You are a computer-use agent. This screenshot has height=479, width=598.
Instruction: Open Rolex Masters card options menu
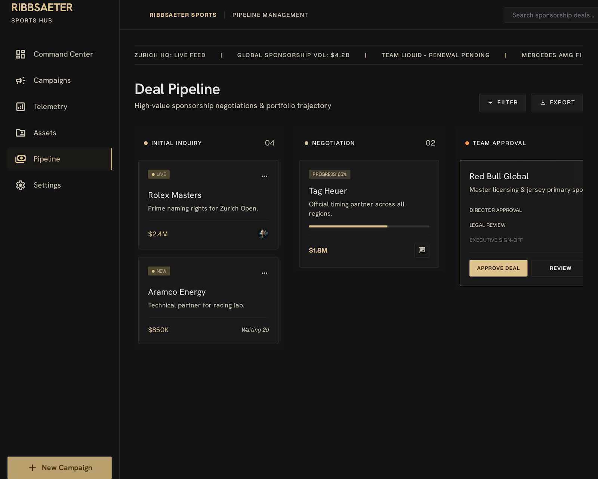[264, 176]
